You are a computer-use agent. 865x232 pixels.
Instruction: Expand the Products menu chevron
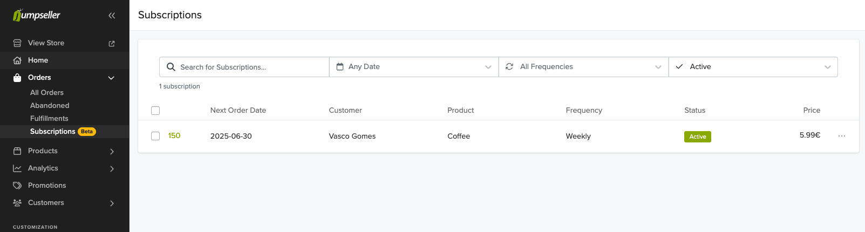pos(112,152)
